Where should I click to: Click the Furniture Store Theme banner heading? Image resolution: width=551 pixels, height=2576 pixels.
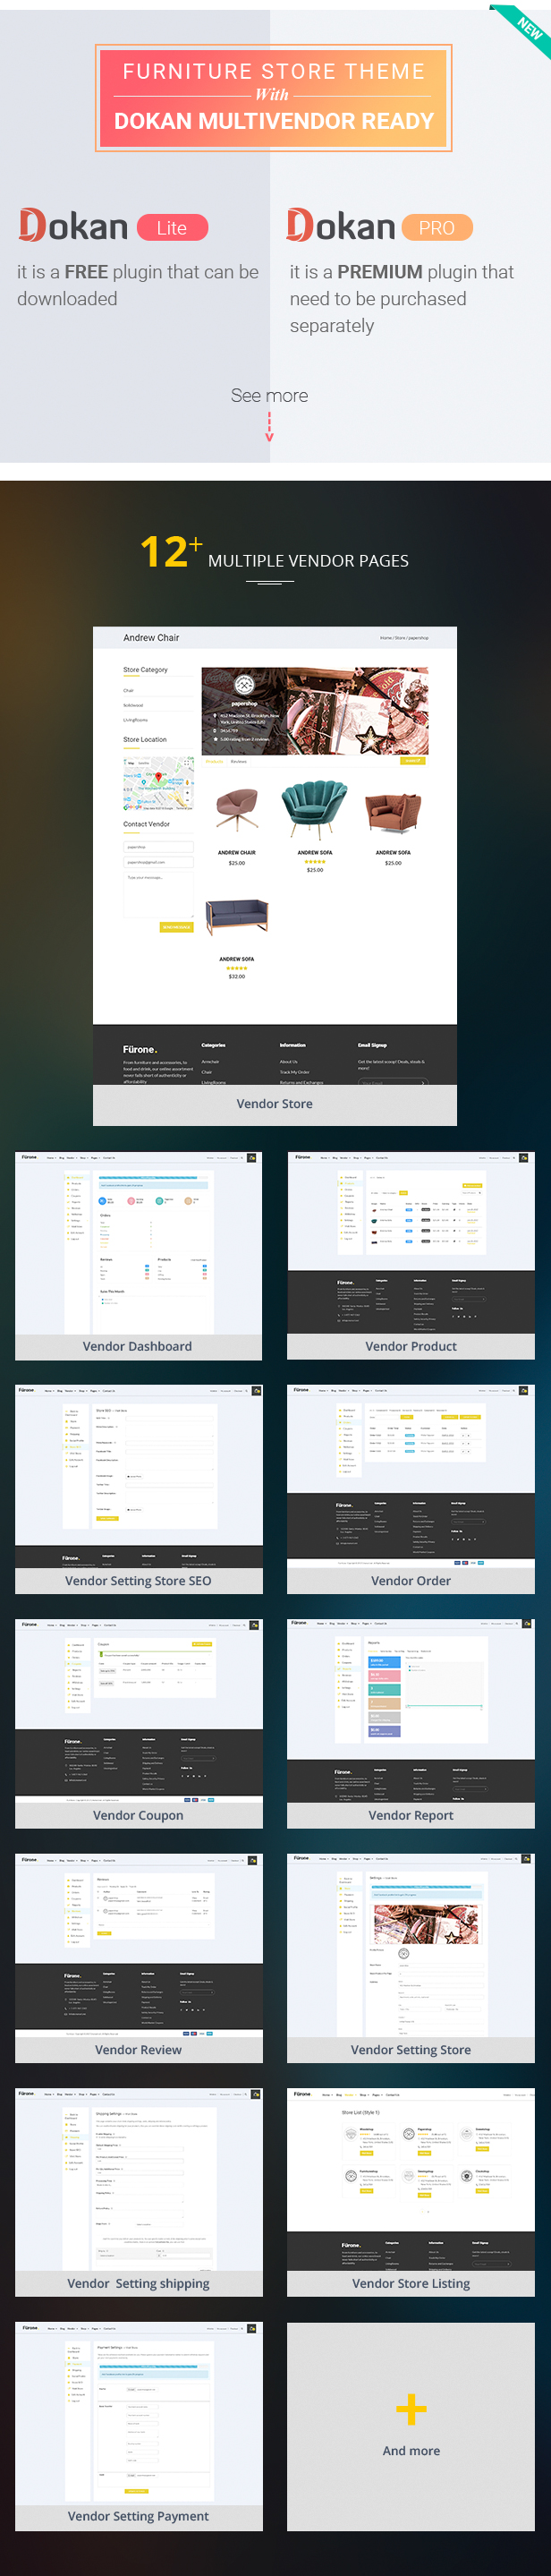click(x=274, y=97)
